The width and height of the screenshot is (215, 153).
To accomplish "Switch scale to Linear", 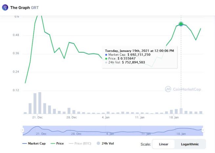I will [x=163, y=144].
